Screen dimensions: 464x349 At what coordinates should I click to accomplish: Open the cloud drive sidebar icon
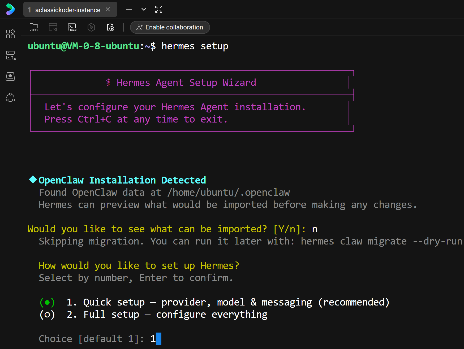point(10,76)
